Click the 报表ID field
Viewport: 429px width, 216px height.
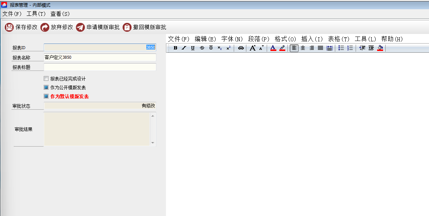(x=100, y=47)
